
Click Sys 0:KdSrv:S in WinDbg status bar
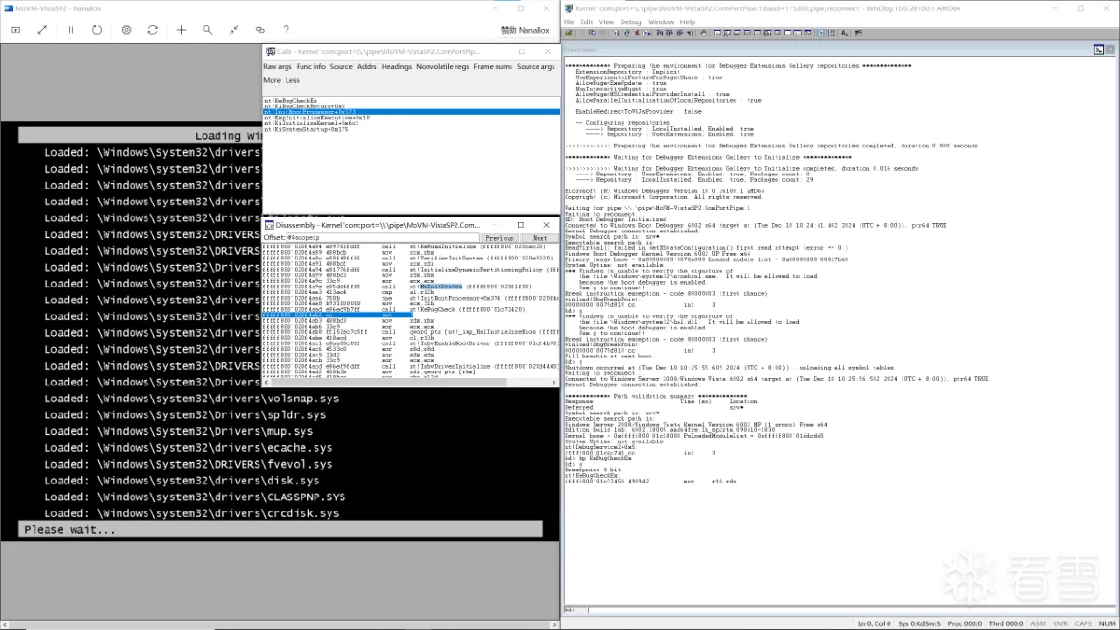pos(918,623)
